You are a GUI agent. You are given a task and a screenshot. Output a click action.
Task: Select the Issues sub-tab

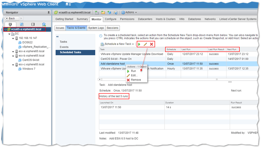click(60, 28)
